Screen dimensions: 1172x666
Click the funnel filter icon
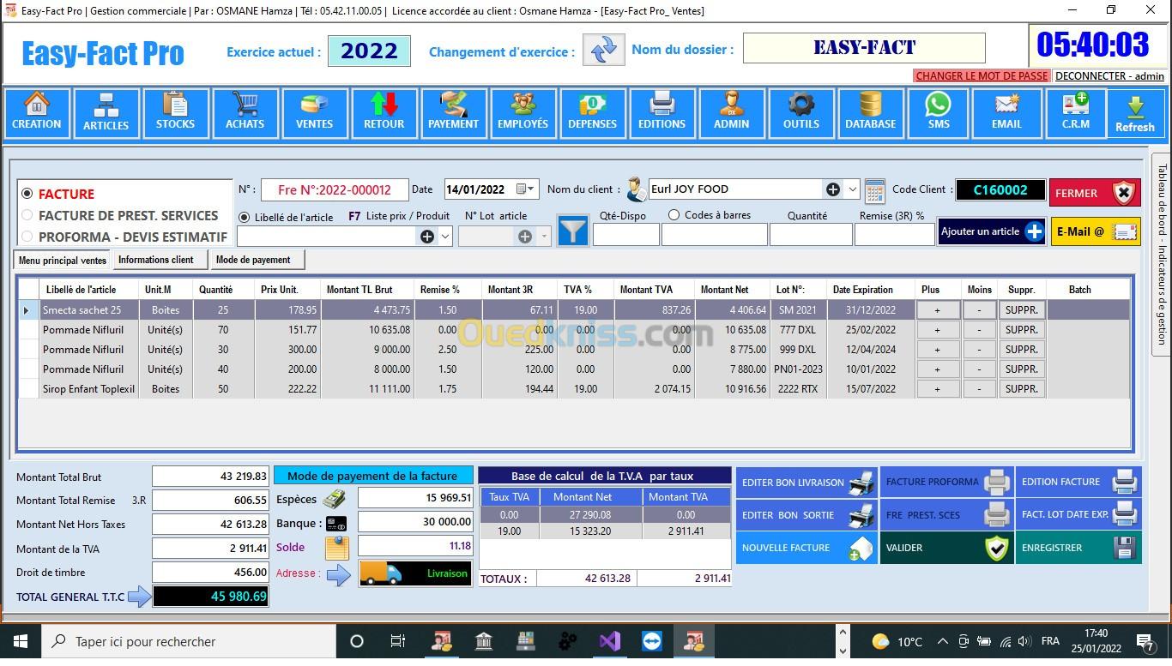572,231
